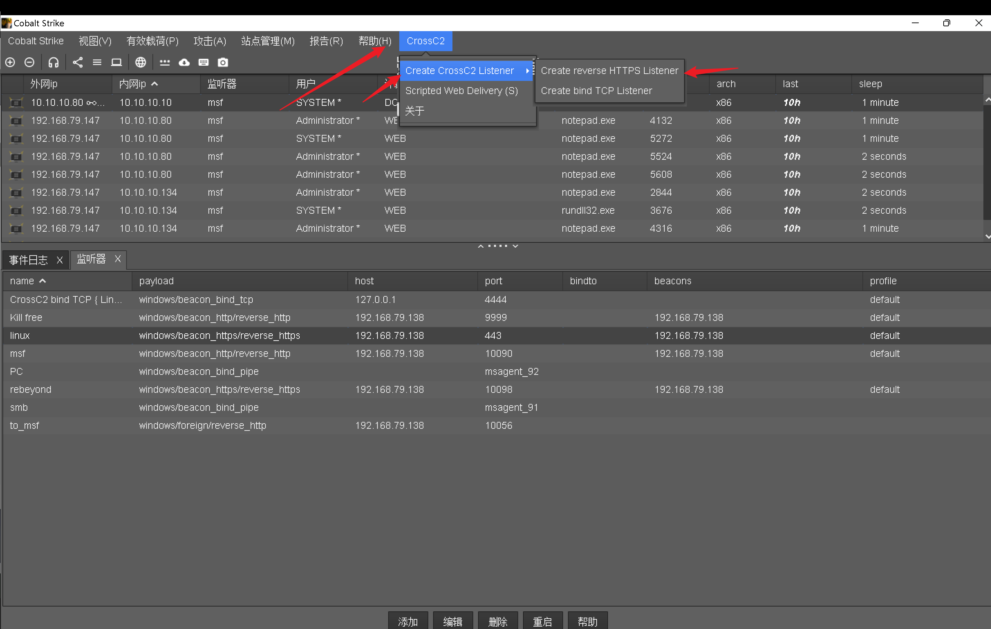Close the 监听器 tab
The height and width of the screenshot is (629, 991).
click(x=118, y=259)
